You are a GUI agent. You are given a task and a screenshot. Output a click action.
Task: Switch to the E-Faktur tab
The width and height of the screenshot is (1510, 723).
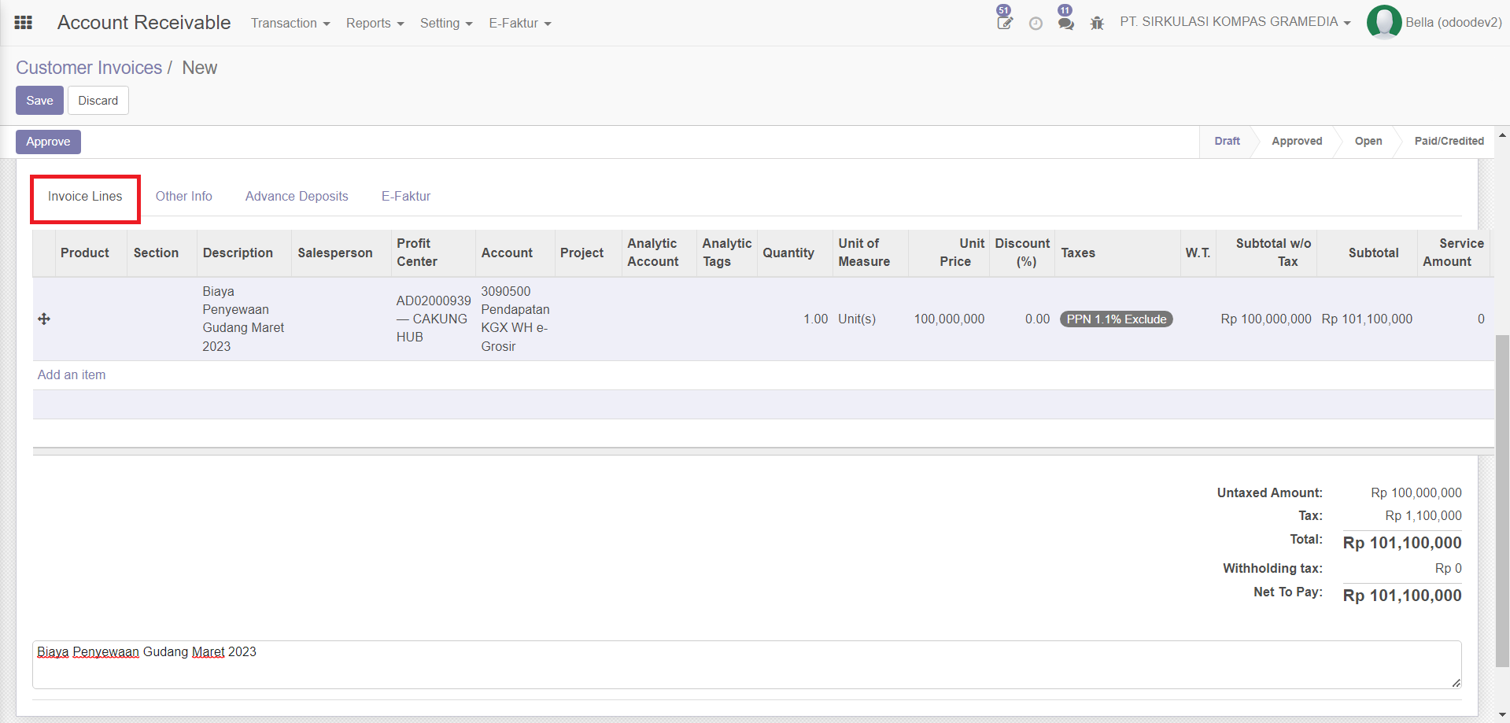(406, 197)
